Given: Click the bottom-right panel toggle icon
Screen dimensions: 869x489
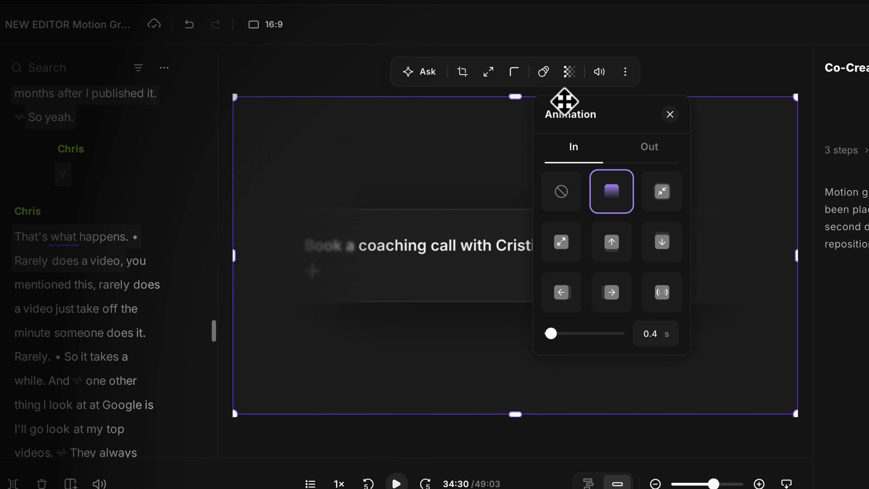Looking at the screenshot, I should point(786,484).
